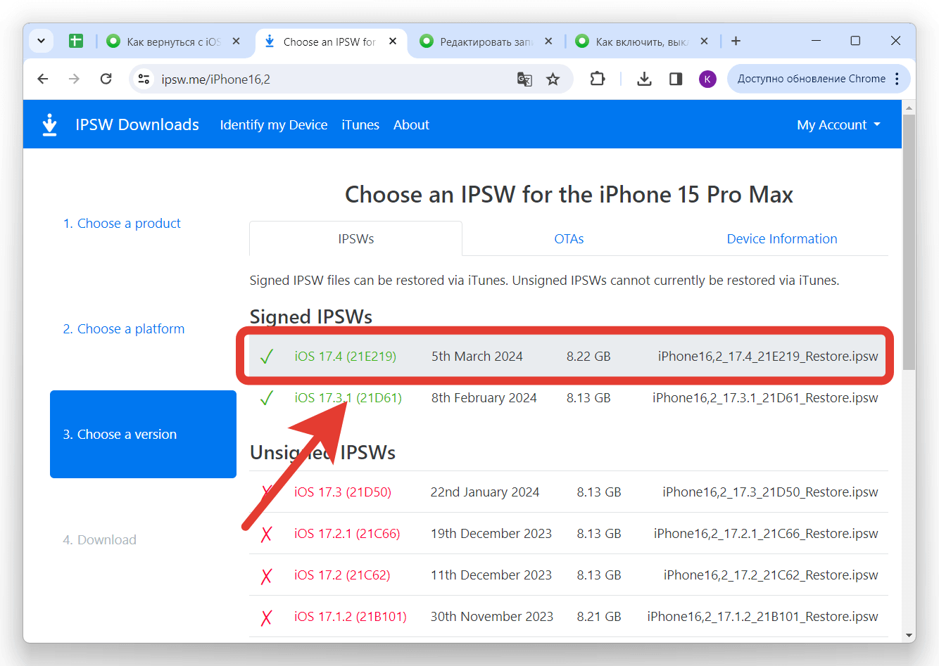Toggle the Chrome side panel icon
939x666 pixels.
(x=676, y=79)
